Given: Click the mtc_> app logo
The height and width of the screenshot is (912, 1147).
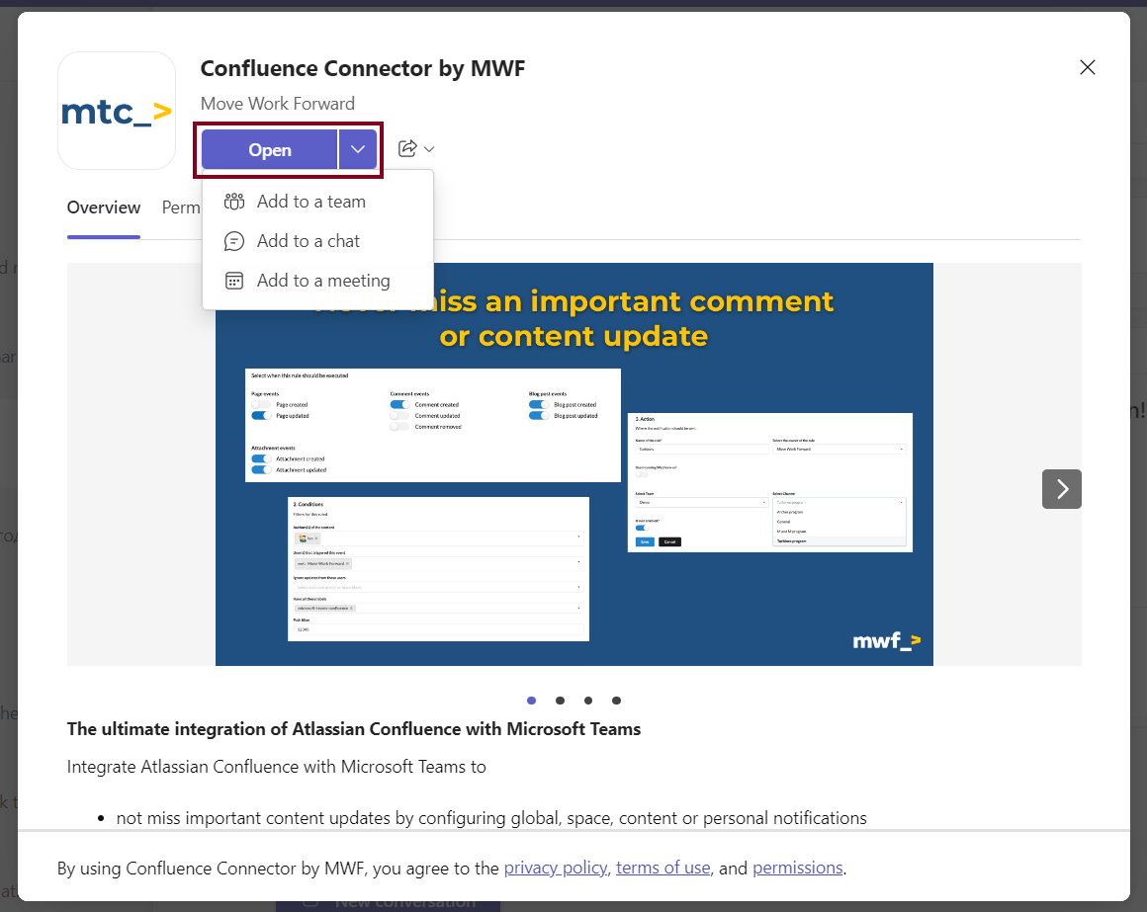Looking at the screenshot, I should pos(116,110).
